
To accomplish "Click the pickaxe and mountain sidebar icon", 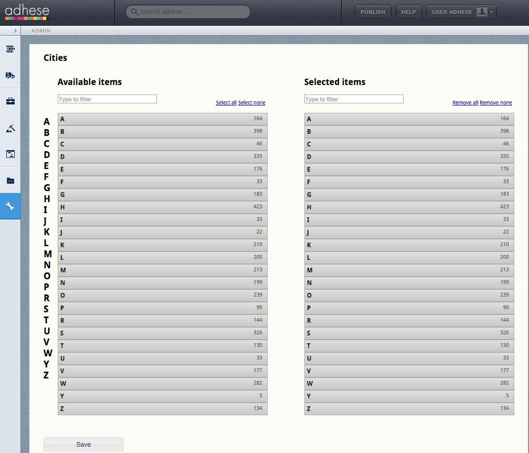I will click(10, 128).
